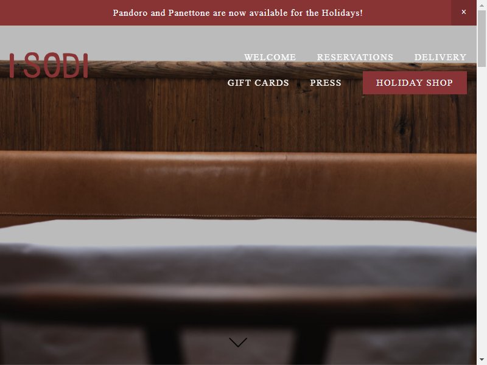Dismiss the holiday announcement banner

click(x=463, y=12)
